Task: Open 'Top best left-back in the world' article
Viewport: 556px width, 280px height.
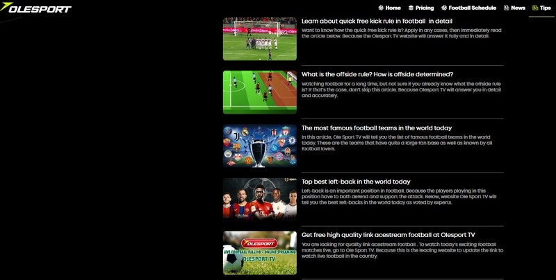Action: tap(356, 182)
